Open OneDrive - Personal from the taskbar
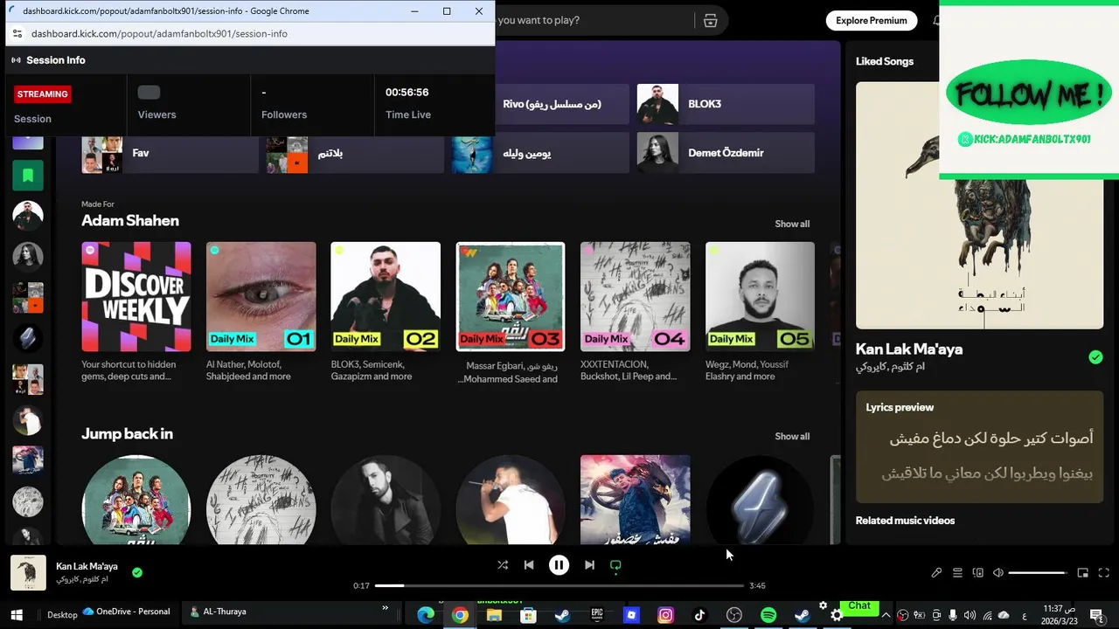Viewport: 1119px width, 629px height. (x=127, y=612)
